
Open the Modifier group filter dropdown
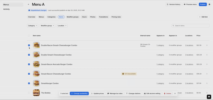[x=47, y=26]
